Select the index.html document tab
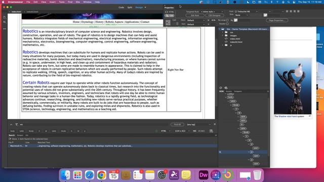Viewport: 324px width, 182px height. click(x=16, y=12)
